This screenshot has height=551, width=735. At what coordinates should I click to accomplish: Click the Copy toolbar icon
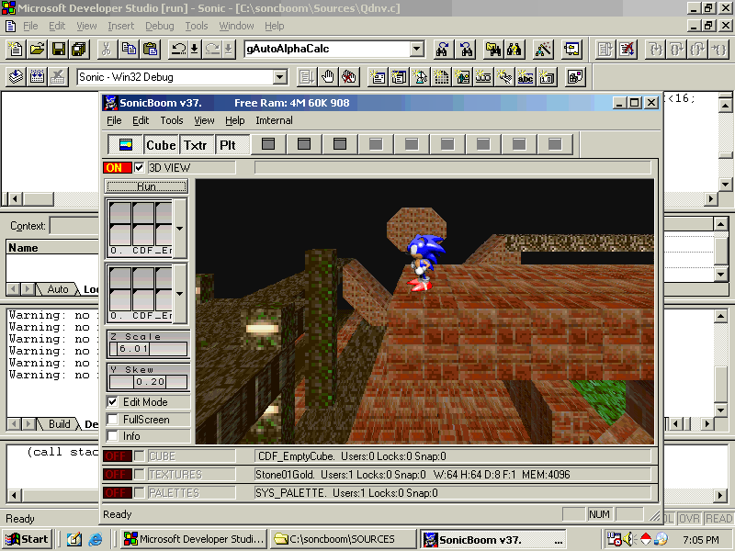tap(129, 50)
